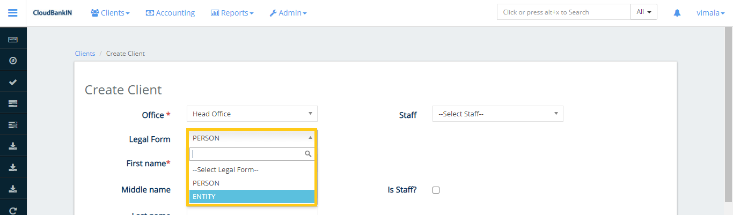Click the keyboard icon in the sidebar
The height and width of the screenshot is (215, 733).
13,40
